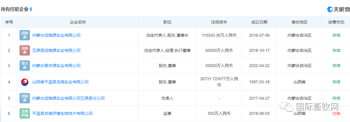350x122 pixels.
Task: Click the 龙海实业 round logo icon
Action: coord(25,82)
